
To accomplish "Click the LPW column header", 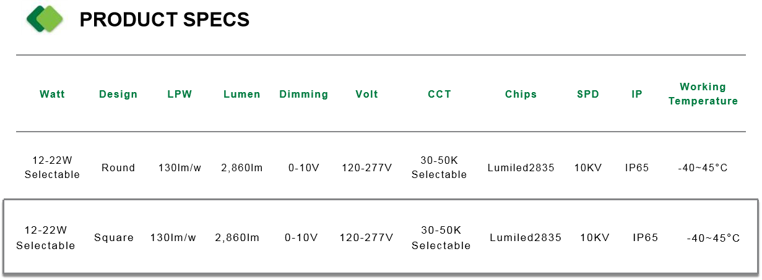I will (x=180, y=95).
